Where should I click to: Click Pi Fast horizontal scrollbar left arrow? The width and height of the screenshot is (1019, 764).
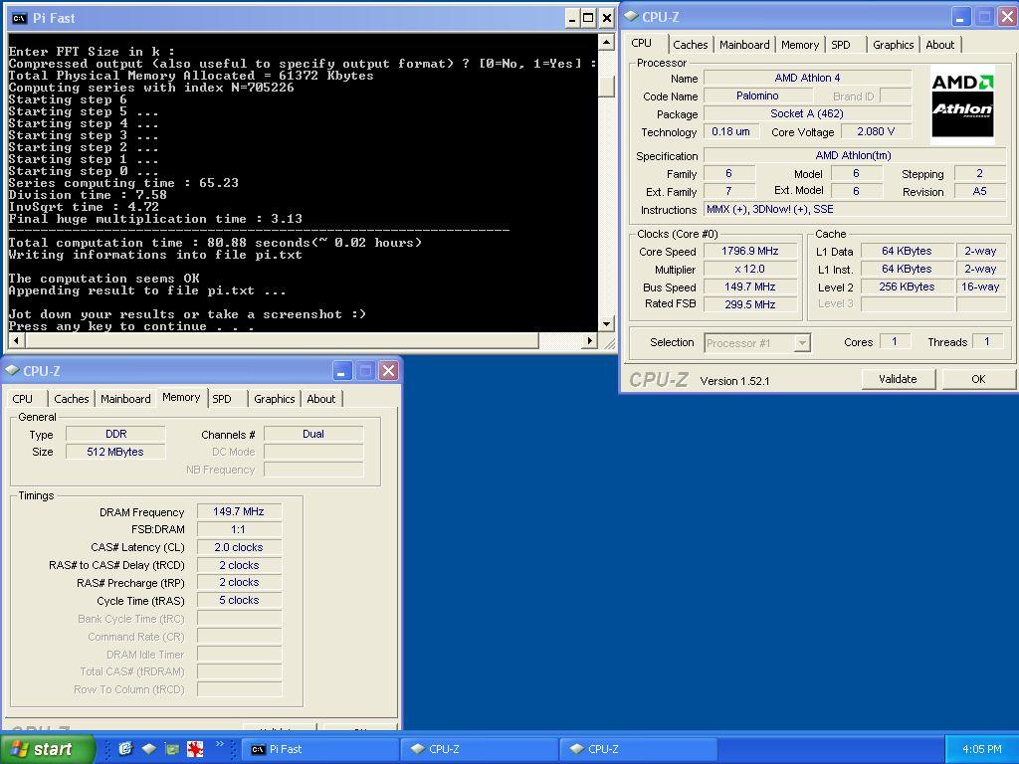point(16,340)
